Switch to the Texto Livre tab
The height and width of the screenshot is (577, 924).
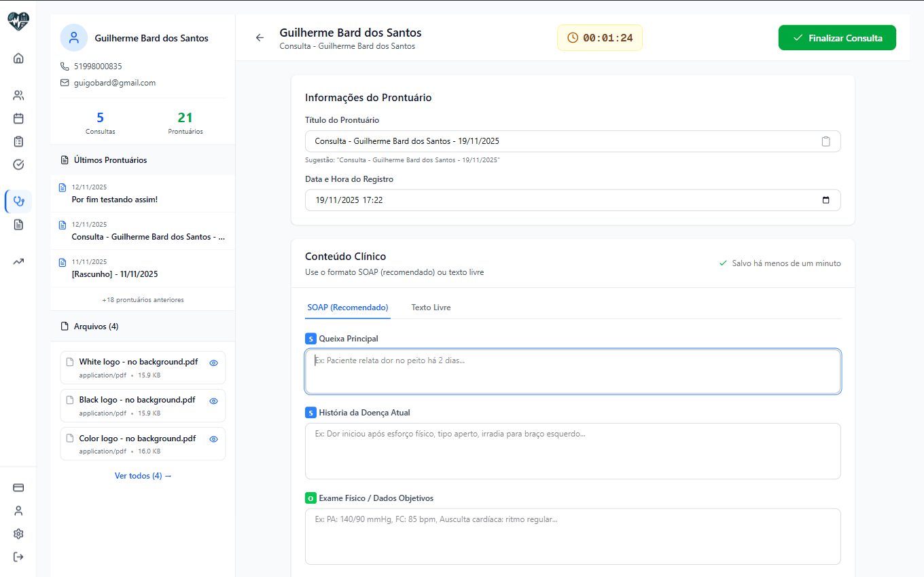pyautogui.click(x=431, y=308)
